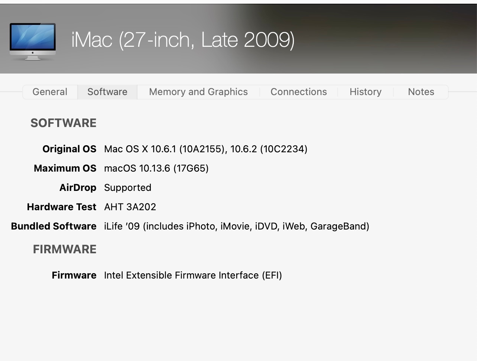The height and width of the screenshot is (361, 477).
Task: Click the Original OS label
Action: click(69, 149)
